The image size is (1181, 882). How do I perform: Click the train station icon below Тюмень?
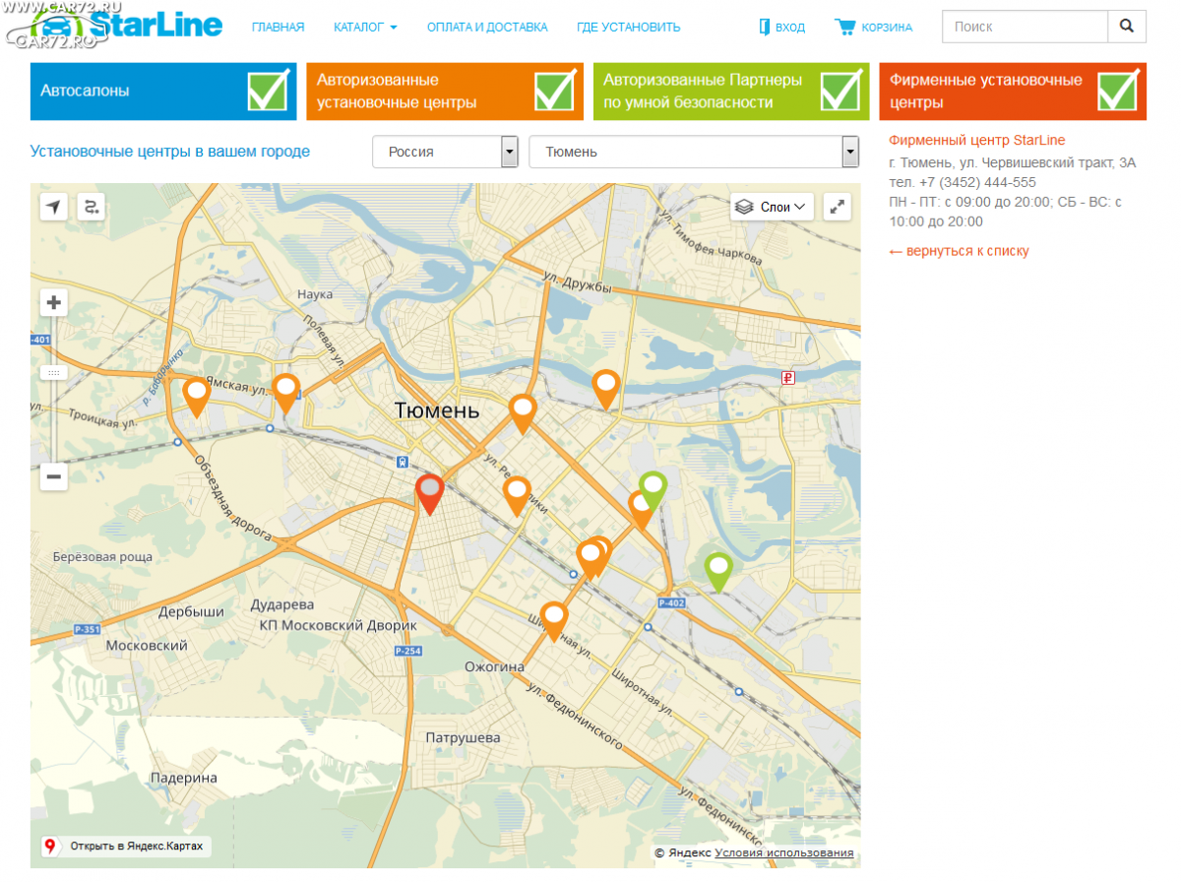(402, 461)
